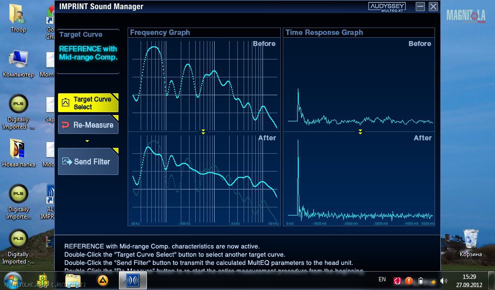Open Windows Explorer from the taskbar
This screenshot has height=290, width=495.
click(x=73, y=280)
